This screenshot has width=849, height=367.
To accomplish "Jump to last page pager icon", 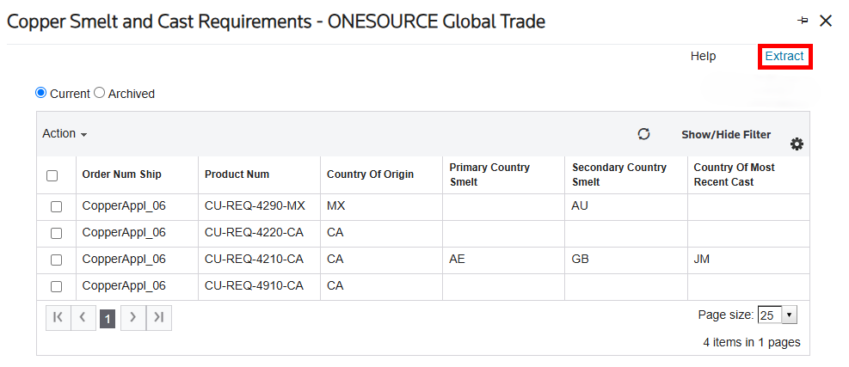I will (158, 318).
